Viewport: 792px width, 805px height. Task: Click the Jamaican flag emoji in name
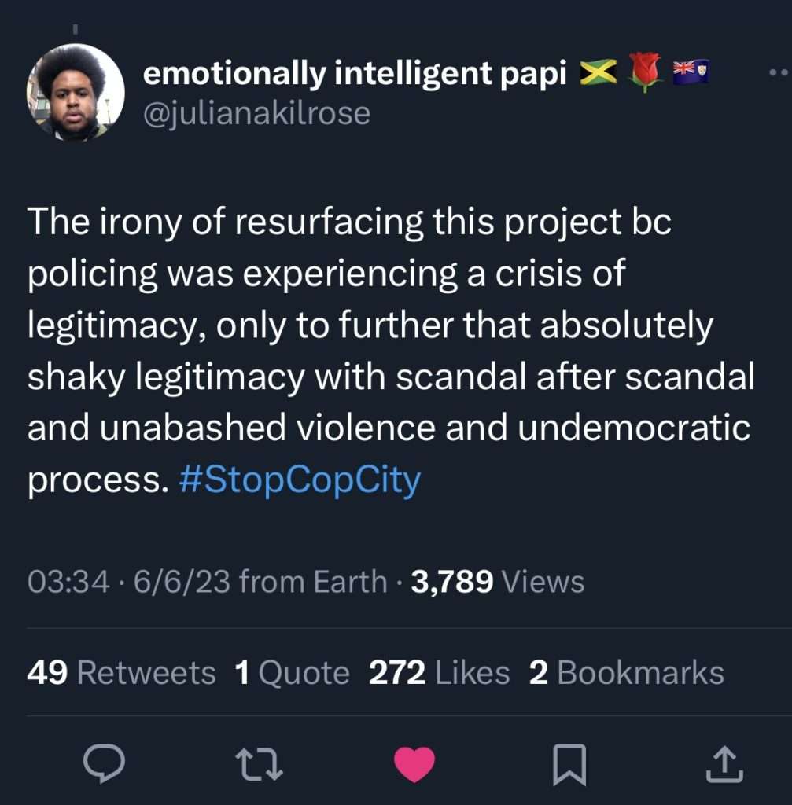[x=599, y=73]
